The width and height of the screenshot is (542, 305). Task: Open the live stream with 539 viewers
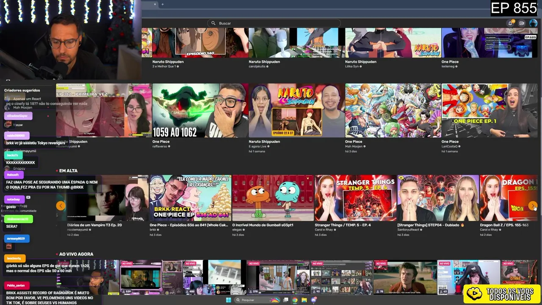coord(151,277)
